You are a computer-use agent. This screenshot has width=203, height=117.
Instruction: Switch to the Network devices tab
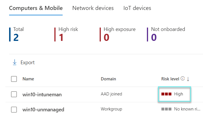tap(93, 8)
